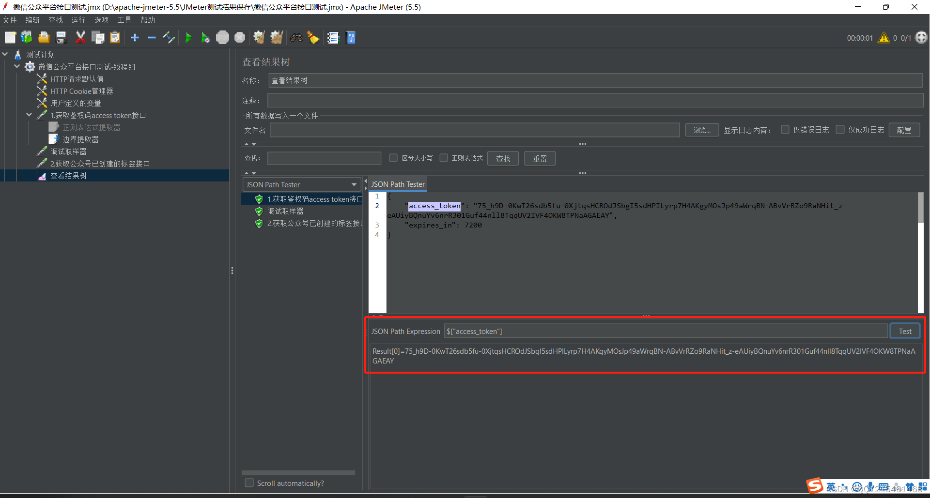
Task: Cut selected element using scissors icon
Action: click(x=80, y=37)
